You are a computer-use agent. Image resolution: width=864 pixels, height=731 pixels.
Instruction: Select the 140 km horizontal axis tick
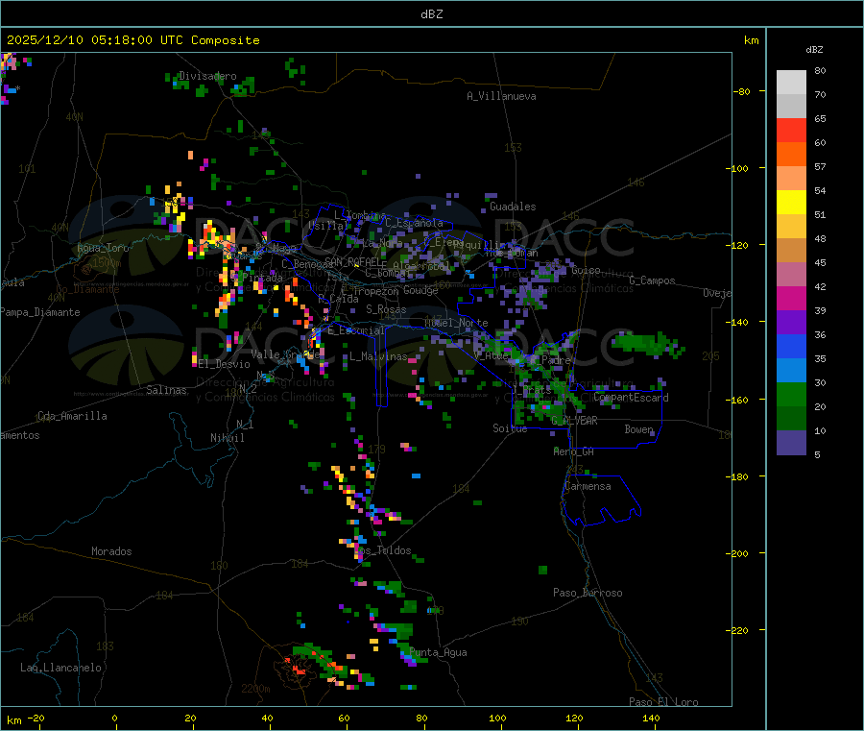pyautogui.click(x=651, y=719)
